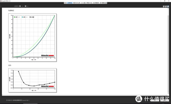The image size is (171, 104).
Task: Switch to the OSD 设置 tab
Action: coord(83,3)
